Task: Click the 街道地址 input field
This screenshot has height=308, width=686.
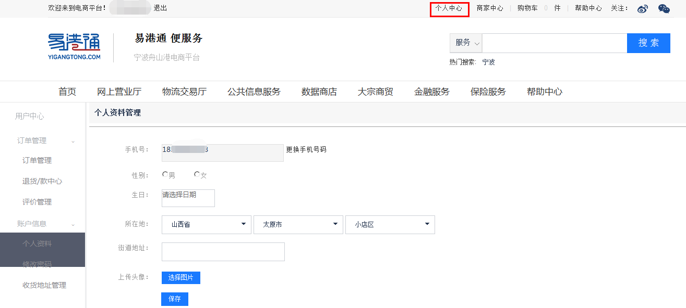Action: pyautogui.click(x=223, y=252)
